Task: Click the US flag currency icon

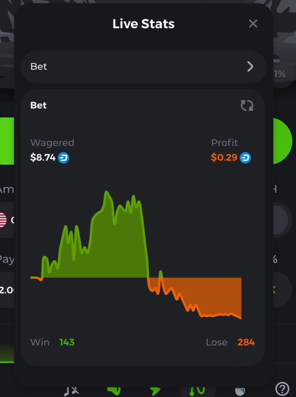Action: tap(3, 220)
